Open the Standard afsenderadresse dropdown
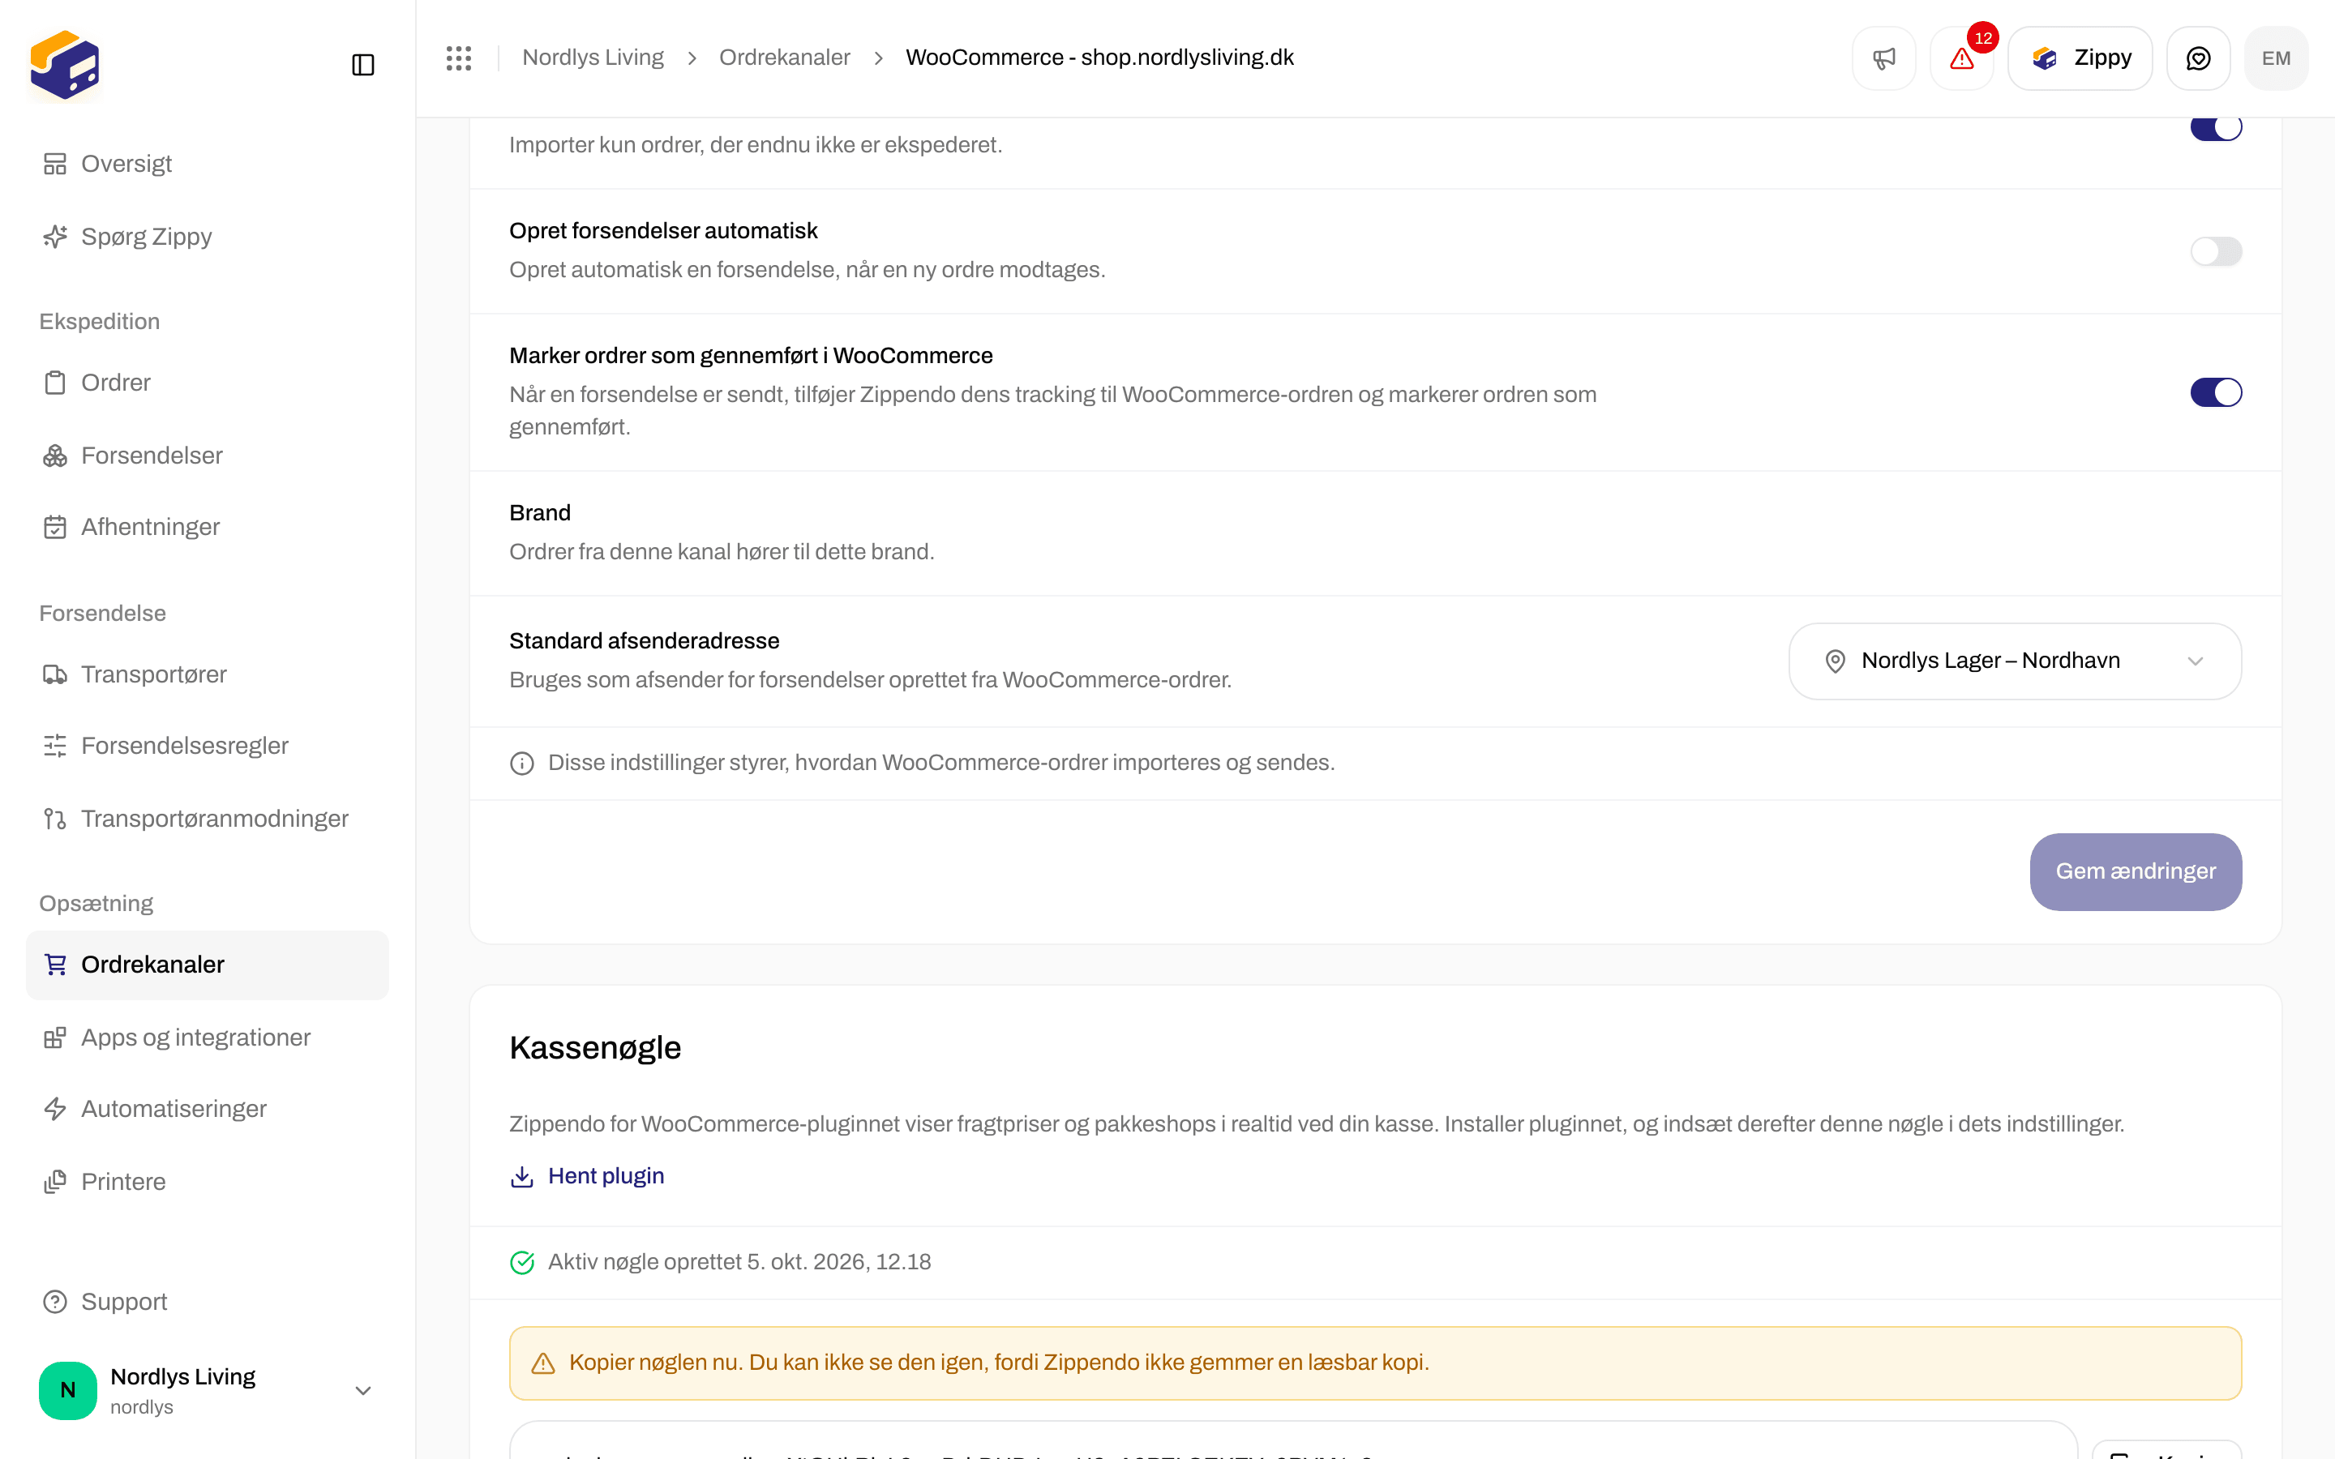This screenshot has width=2335, height=1459. [2015, 661]
